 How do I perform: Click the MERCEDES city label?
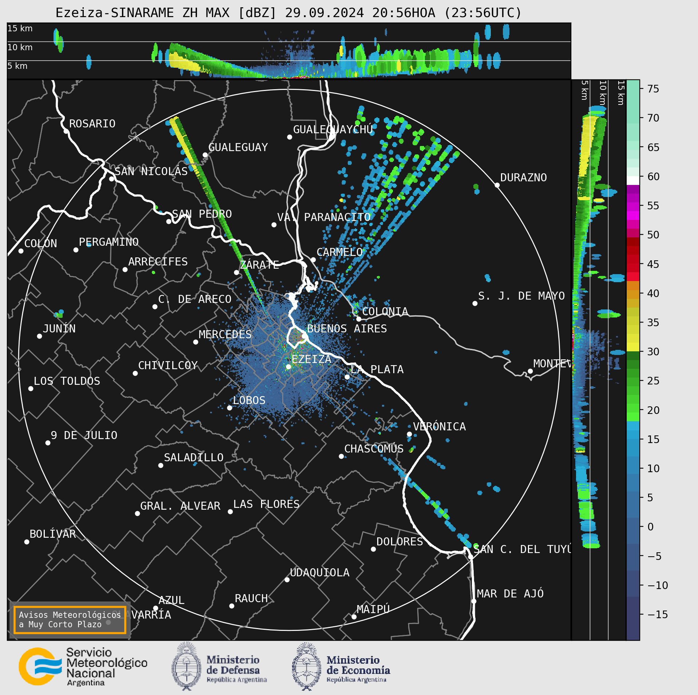click(x=225, y=334)
